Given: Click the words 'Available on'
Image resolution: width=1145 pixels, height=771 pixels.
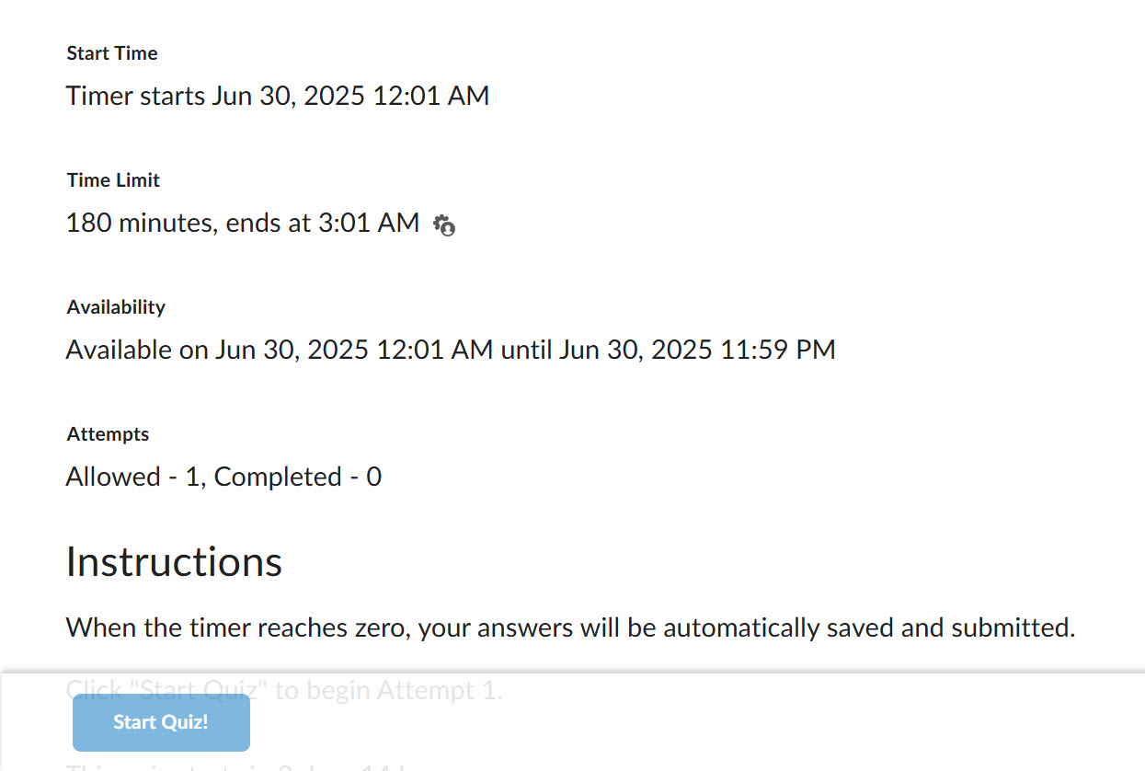Looking at the screenshot, I should tap(137, 350).
